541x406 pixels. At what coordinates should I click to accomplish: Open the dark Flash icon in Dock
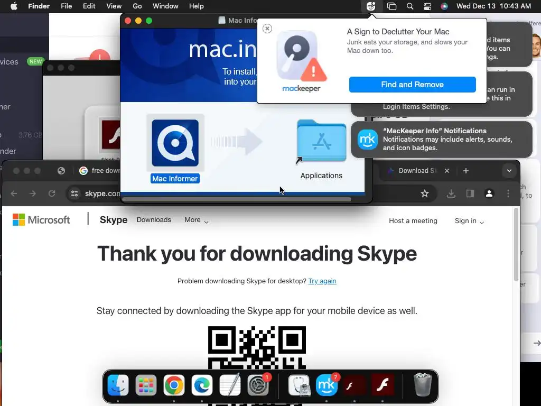(x=355, y=385)
